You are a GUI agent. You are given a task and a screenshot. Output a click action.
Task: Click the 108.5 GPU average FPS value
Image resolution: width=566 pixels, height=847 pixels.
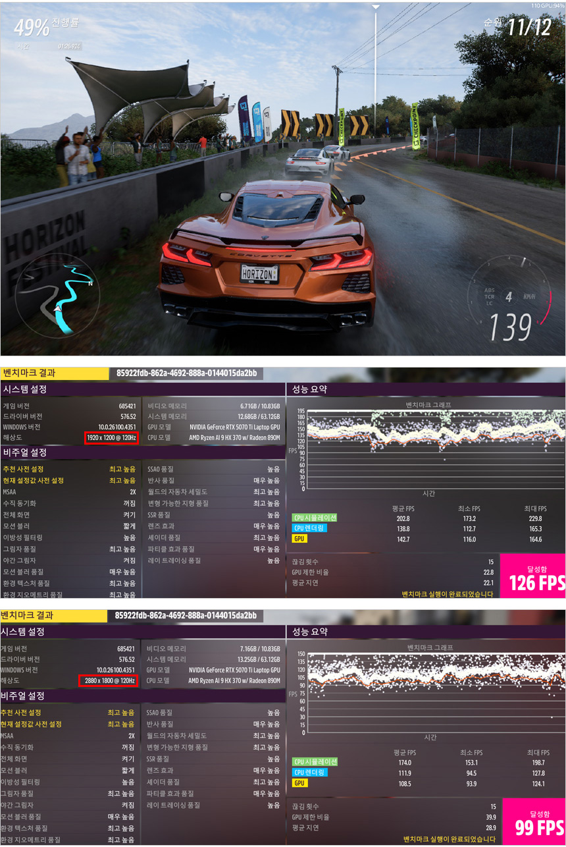[405, 783]
